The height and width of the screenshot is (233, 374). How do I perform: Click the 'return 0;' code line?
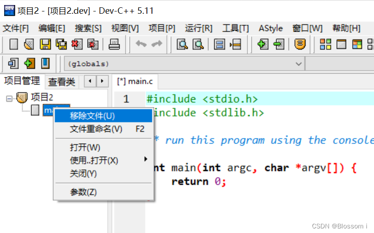point(199,182)
